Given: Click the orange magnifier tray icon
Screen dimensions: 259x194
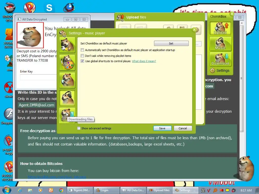Looking at the screenshot, I should [215, 190].
